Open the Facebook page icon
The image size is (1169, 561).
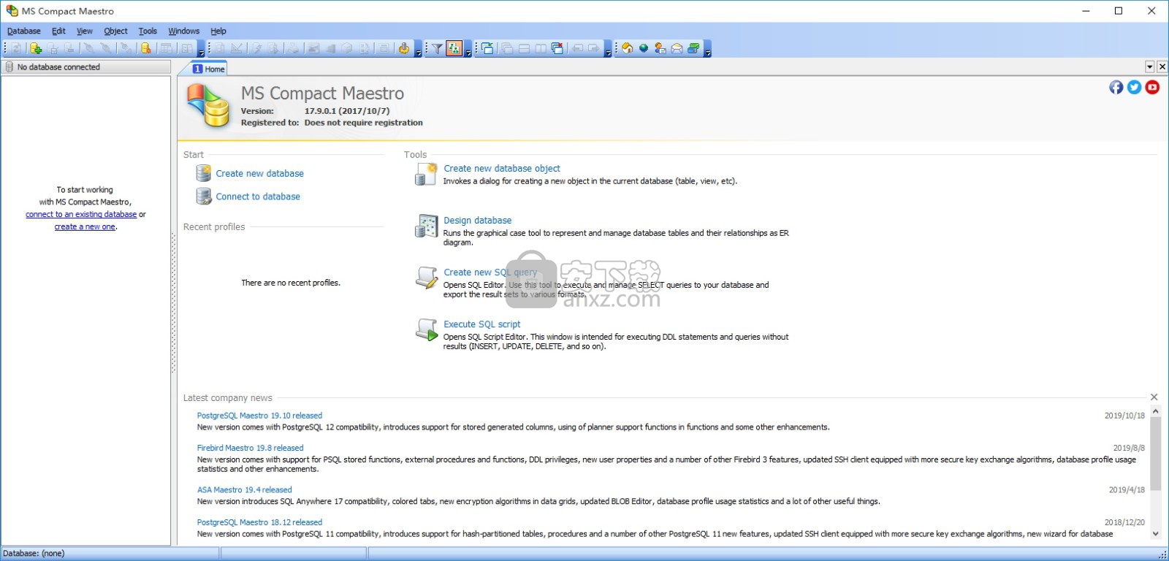click(x=1116, y=87)
